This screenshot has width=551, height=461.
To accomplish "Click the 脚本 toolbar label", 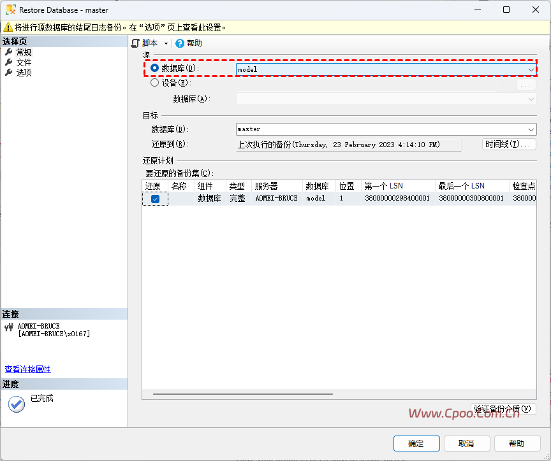I will tap(150, 43).
